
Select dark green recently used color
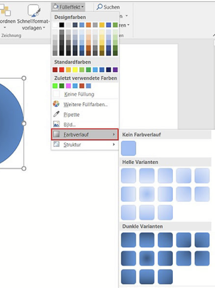61,86
